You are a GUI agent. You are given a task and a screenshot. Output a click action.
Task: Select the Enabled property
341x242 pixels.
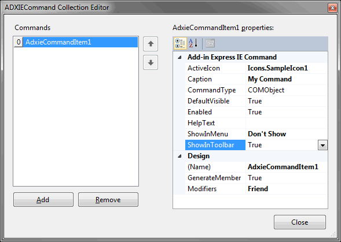pyautogui.click(x=215, y=112)
